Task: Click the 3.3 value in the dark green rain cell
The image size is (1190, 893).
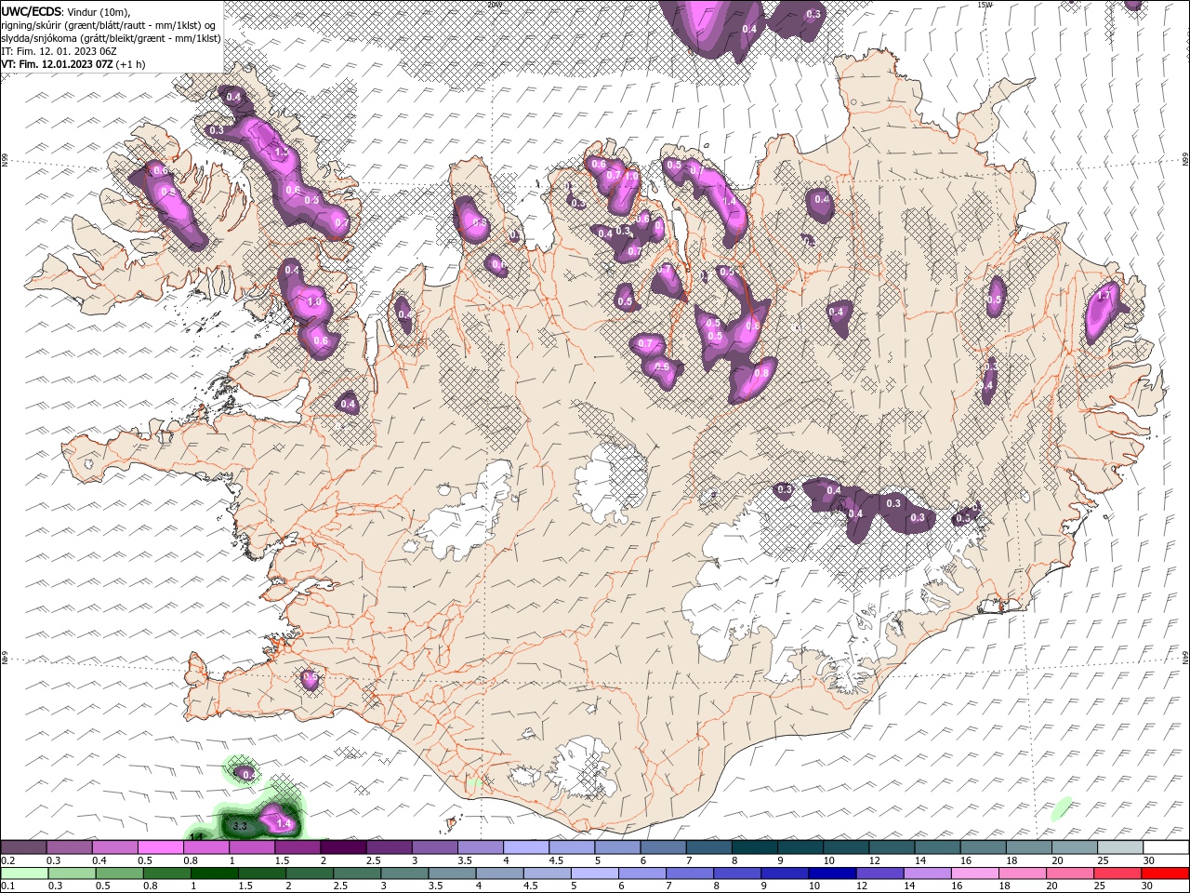Action: click(x=239, y=825)
